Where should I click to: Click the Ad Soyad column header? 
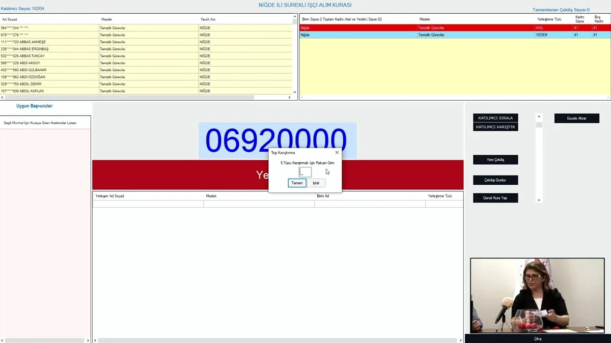10,19
